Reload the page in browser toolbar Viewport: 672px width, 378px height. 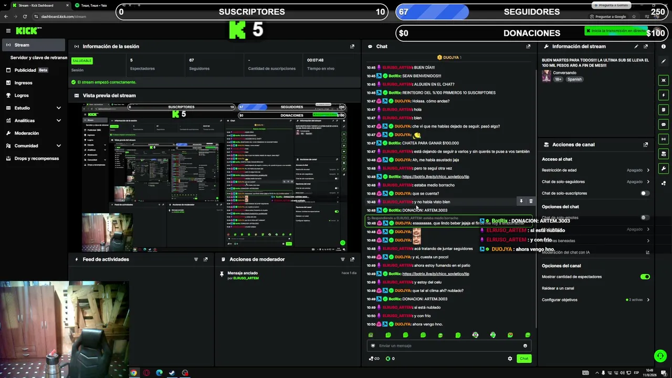(25, 16)
